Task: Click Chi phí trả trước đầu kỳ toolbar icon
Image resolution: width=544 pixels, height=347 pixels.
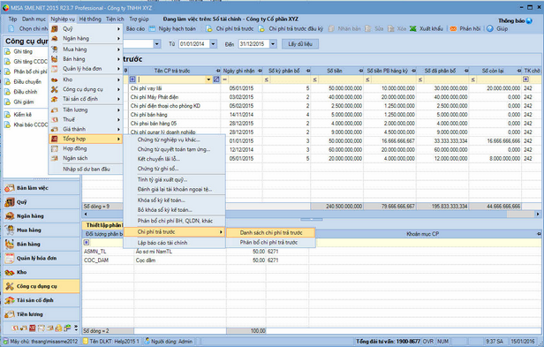Action: pos(261,29)
